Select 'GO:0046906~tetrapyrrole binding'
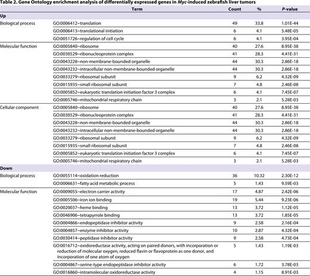 (x=86, y=215)
